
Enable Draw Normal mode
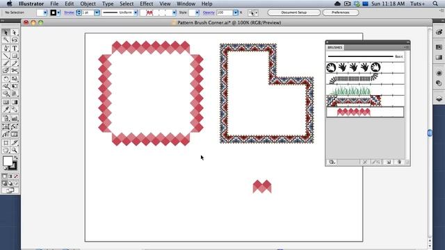[x=4, y=183]
